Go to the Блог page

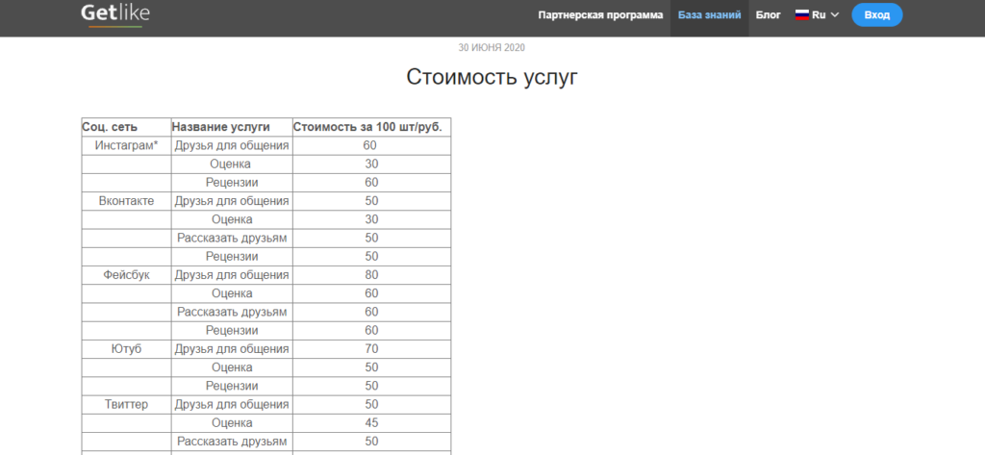[x=768, y=15]
